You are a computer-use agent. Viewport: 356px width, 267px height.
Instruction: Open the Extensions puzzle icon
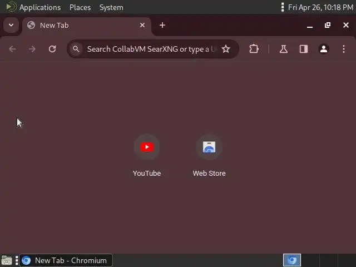pyautogui.click(x=254, y=49)
